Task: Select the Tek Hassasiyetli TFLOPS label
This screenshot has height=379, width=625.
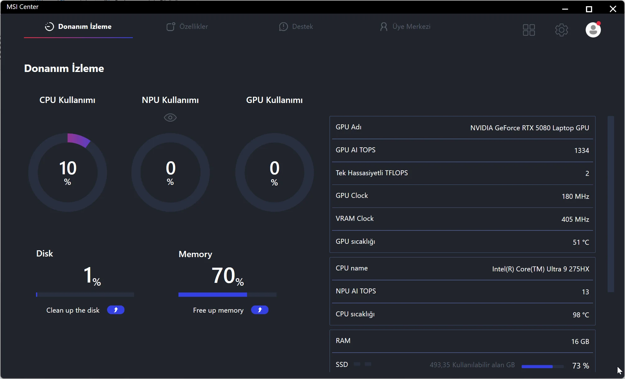Action: [372, 173]
